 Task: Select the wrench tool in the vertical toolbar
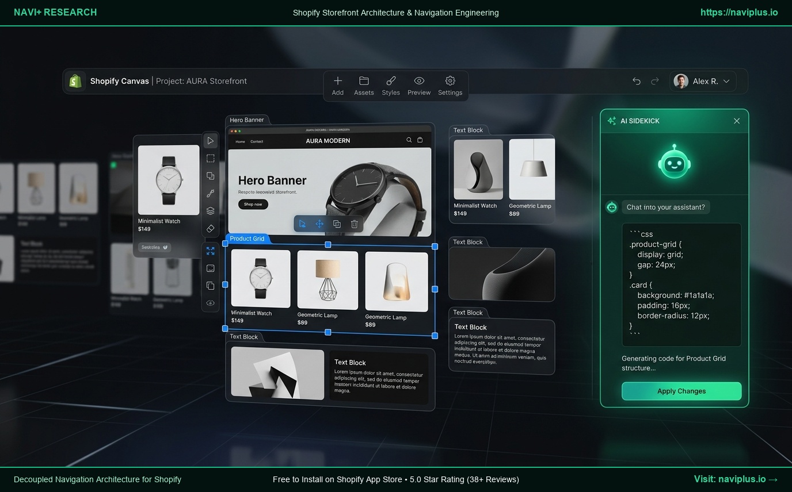[211, 193]
